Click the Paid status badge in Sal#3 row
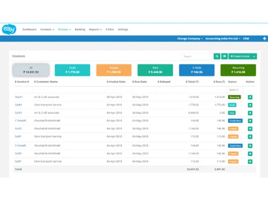Screen dimensions: 268x201 [232, 113]
